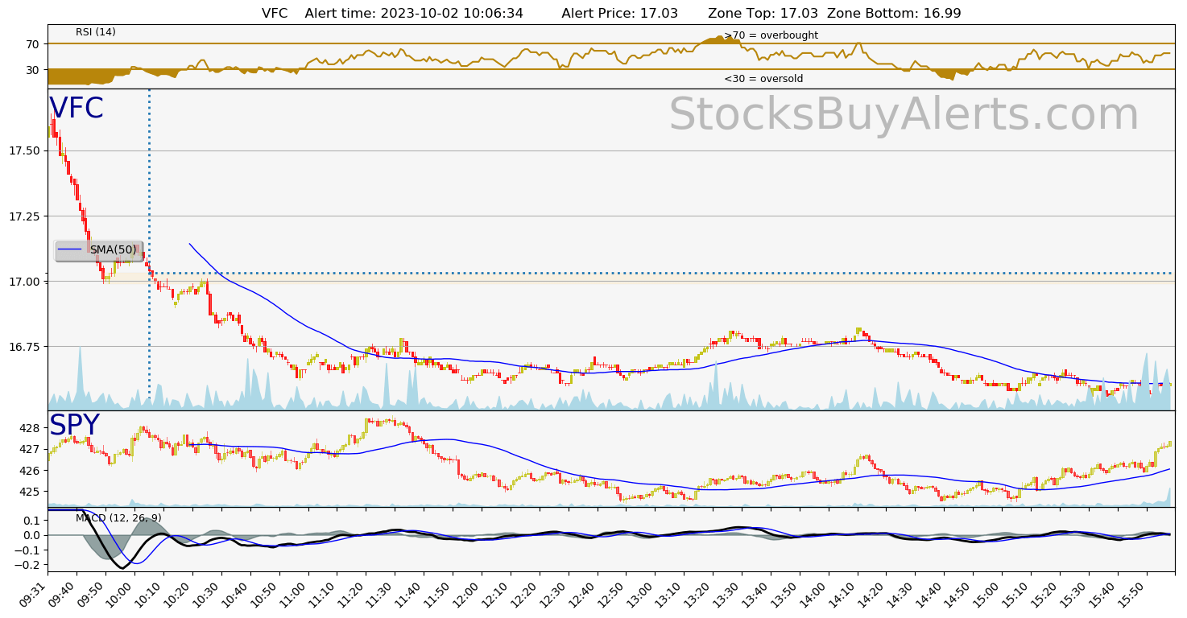This screenshot has height=618, width=1187.
Task: Select the RSI (14) indicator label
Action: 96,32
